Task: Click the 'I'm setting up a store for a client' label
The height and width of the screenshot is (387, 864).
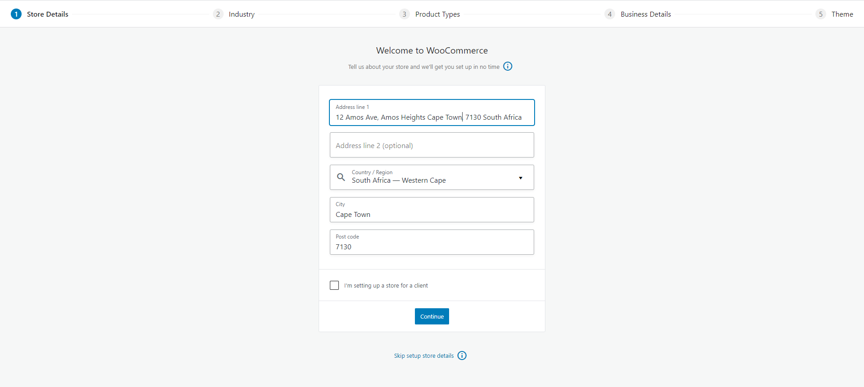Action: click(386, 285)
